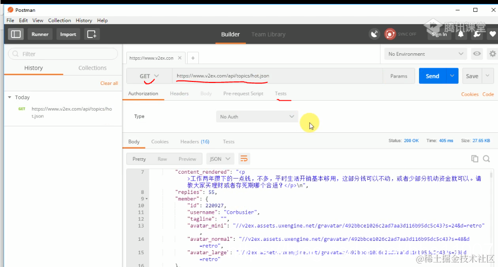Open the Pre-request Script tab

[243, 94]
